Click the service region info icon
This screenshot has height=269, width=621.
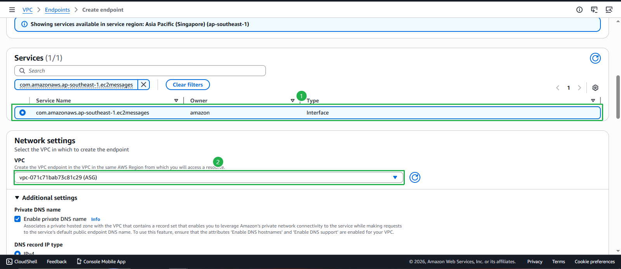click(24, 24)
